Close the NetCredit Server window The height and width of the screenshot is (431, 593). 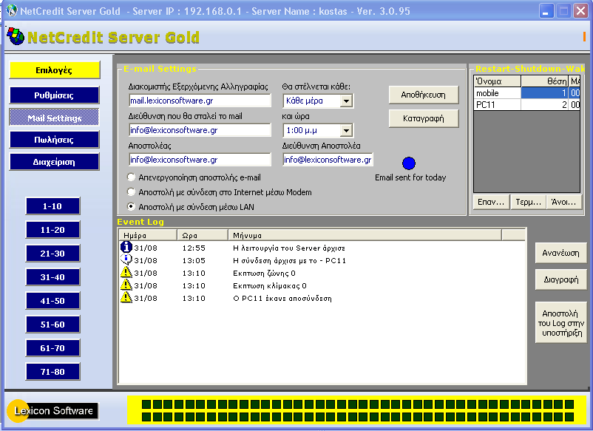(580, 10)
